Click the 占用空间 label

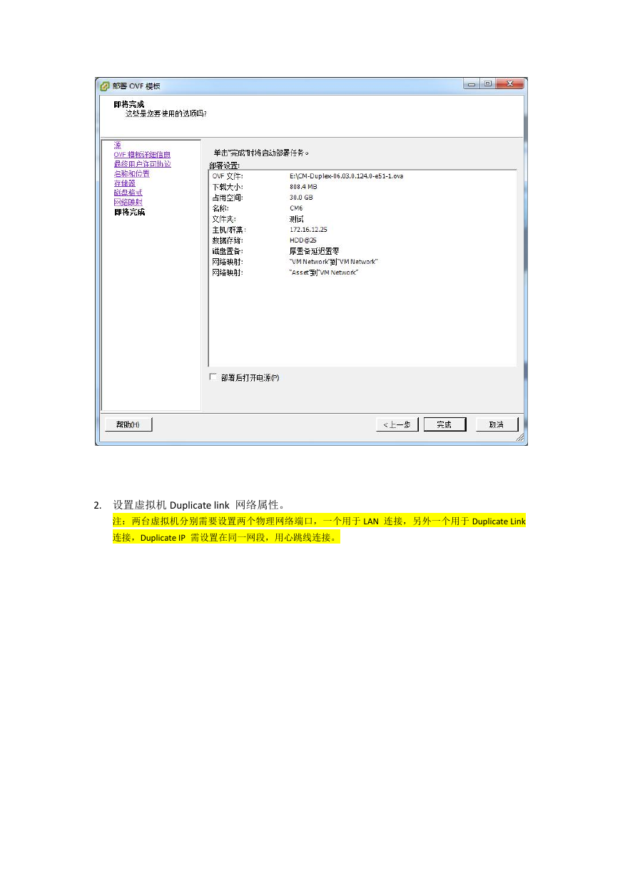coord(228,198)
